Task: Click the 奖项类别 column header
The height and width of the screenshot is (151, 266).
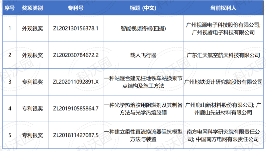Action: (32, 8)
